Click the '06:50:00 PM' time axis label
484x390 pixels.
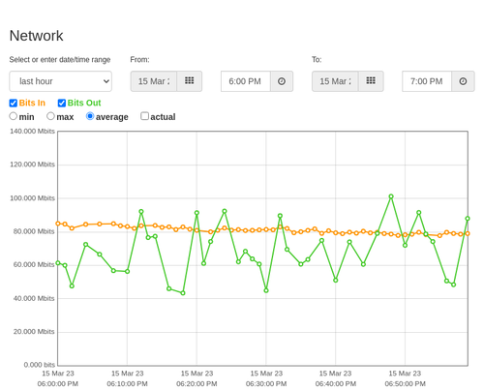pyautogui.click(x=405, y=384)
